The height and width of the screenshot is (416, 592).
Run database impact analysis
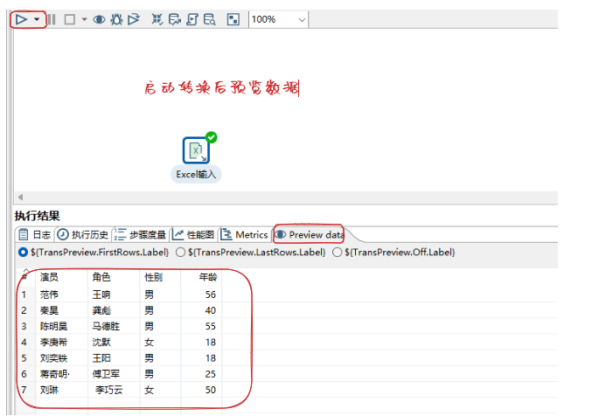175,19
